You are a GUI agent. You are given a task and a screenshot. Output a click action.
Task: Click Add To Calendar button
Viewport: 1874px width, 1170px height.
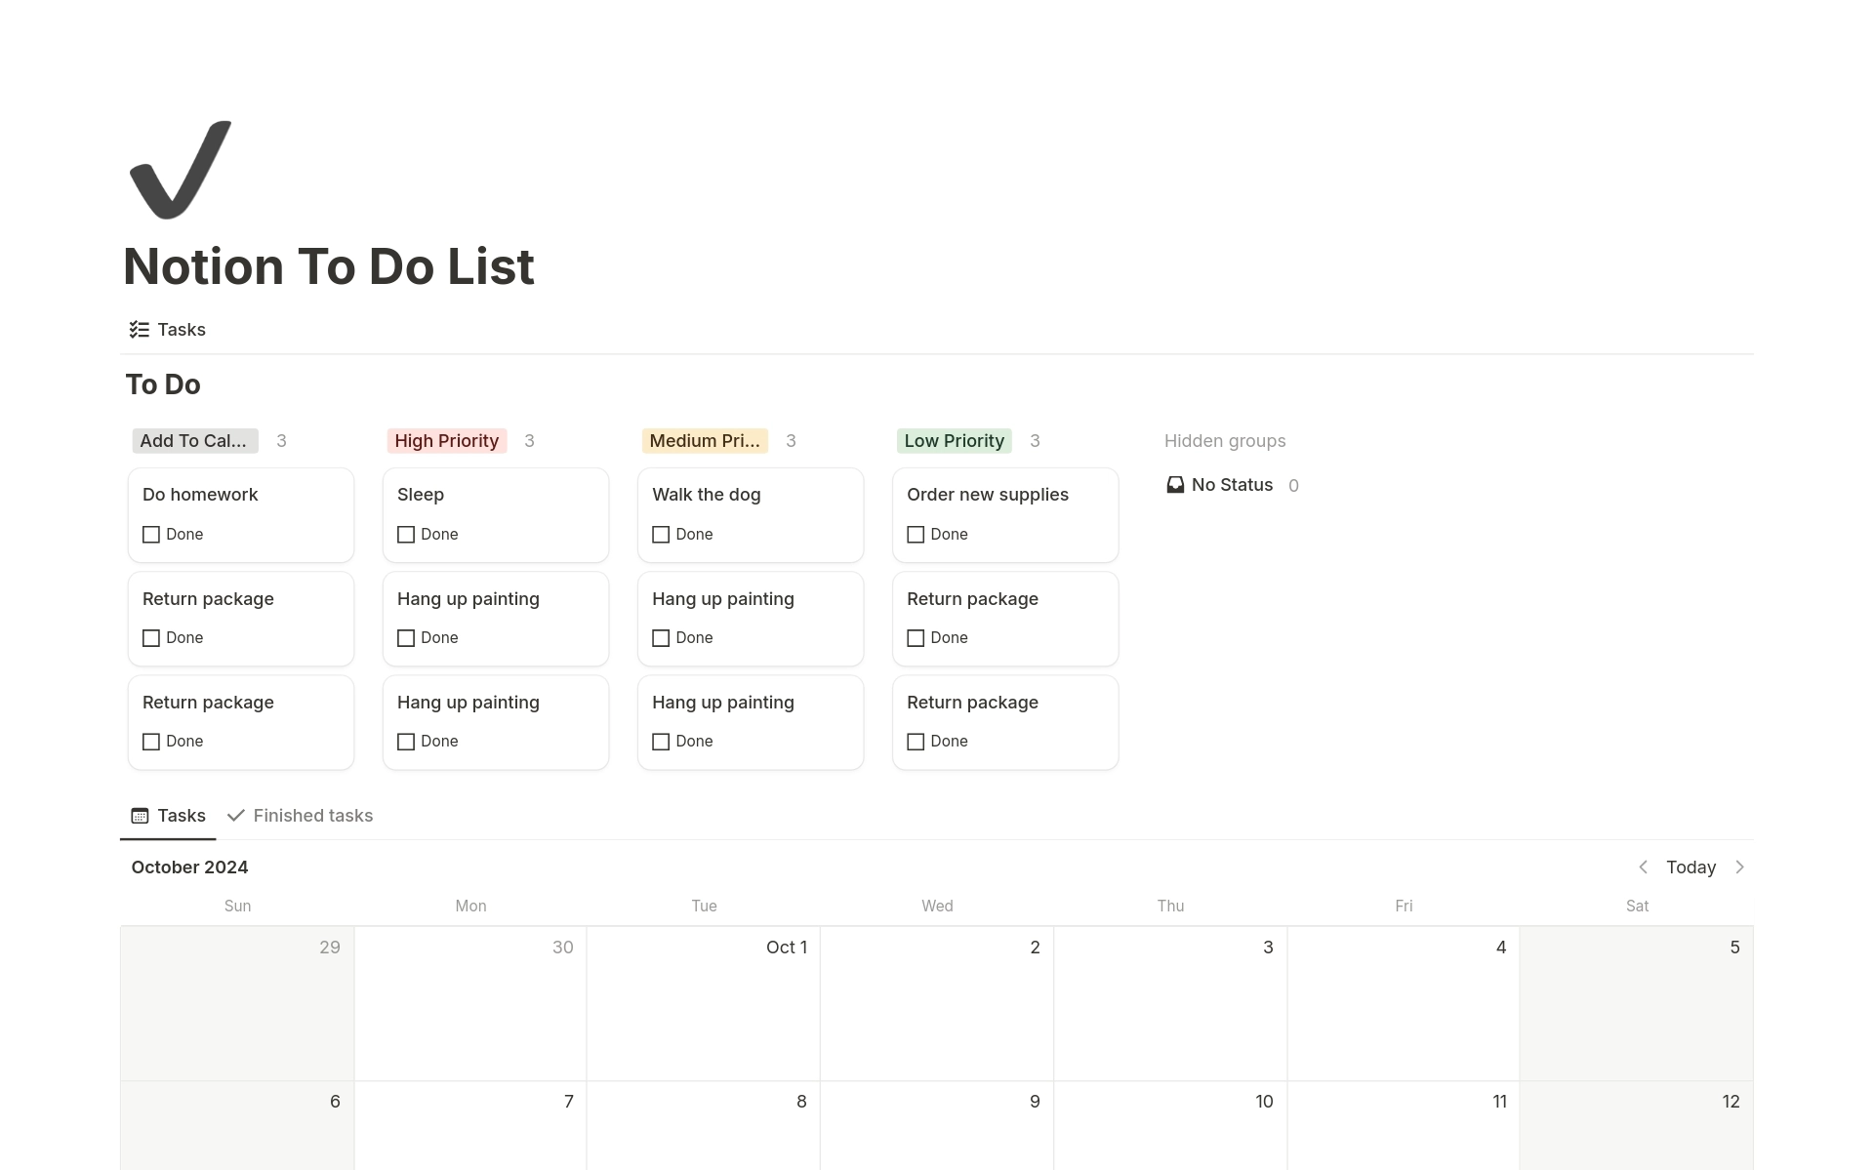click(x=193, y=439)
